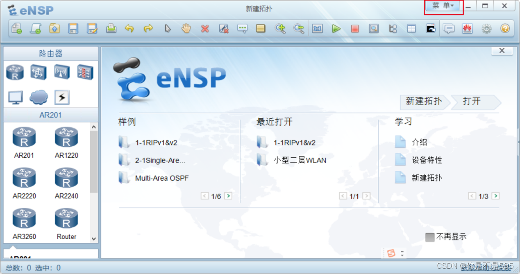Viewport: 520px width, 274px height.
Task: Pick the generic Router device
Action: pos(66,224)
